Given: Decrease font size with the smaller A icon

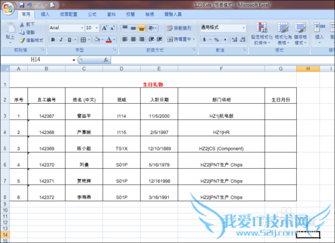Looking at the screenshot, I should pyautogui.click(x=113, y=28).
